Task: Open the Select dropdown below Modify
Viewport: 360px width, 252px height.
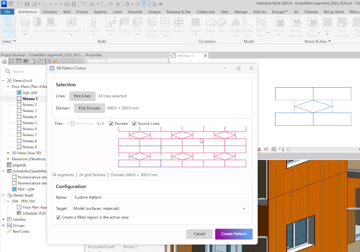Action: [9, 42]
